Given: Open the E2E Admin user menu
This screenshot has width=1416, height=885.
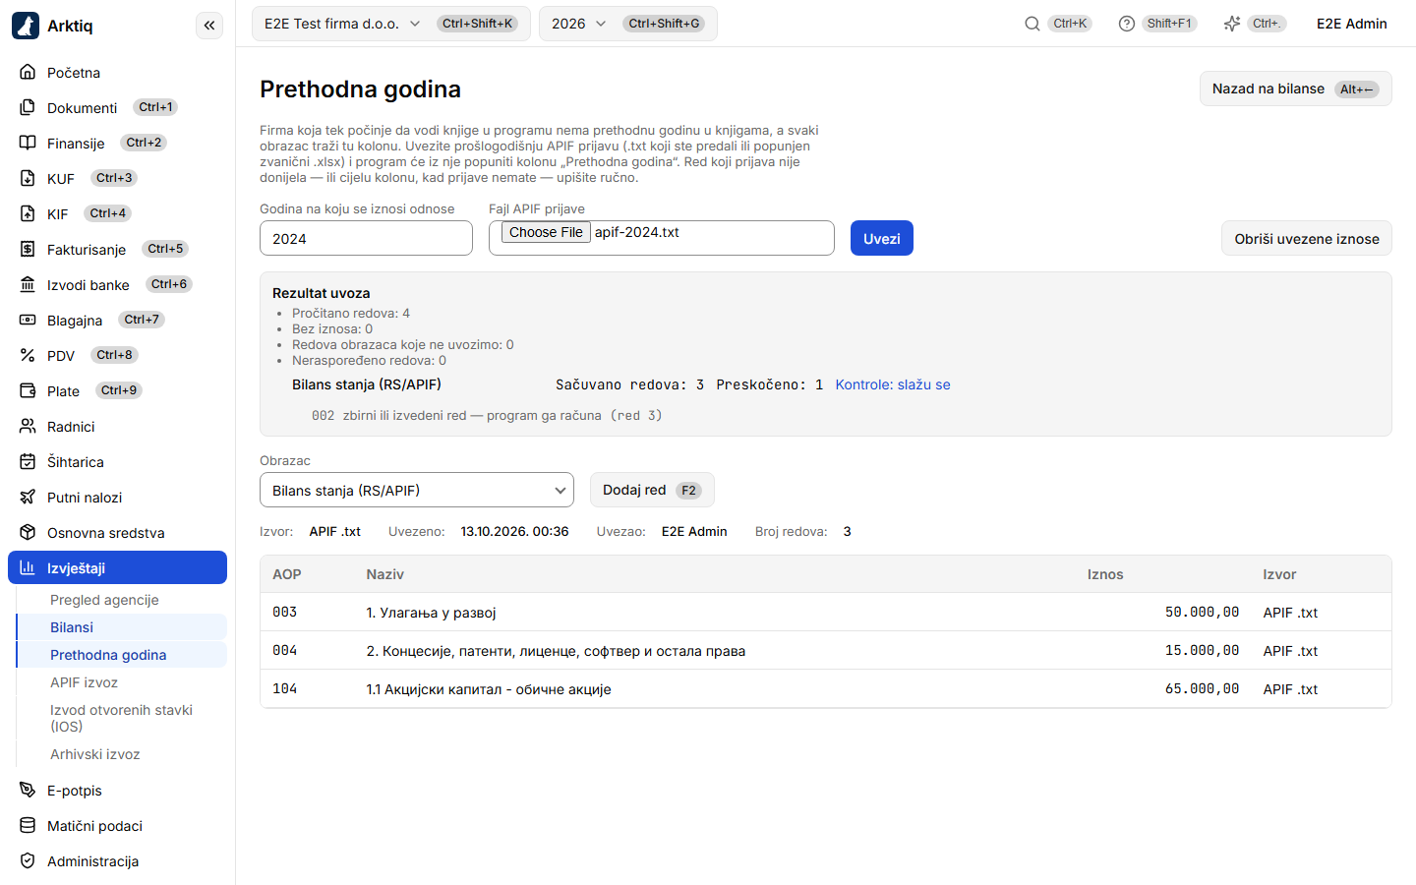Looking at the screenshot, I should (1351, 24).
